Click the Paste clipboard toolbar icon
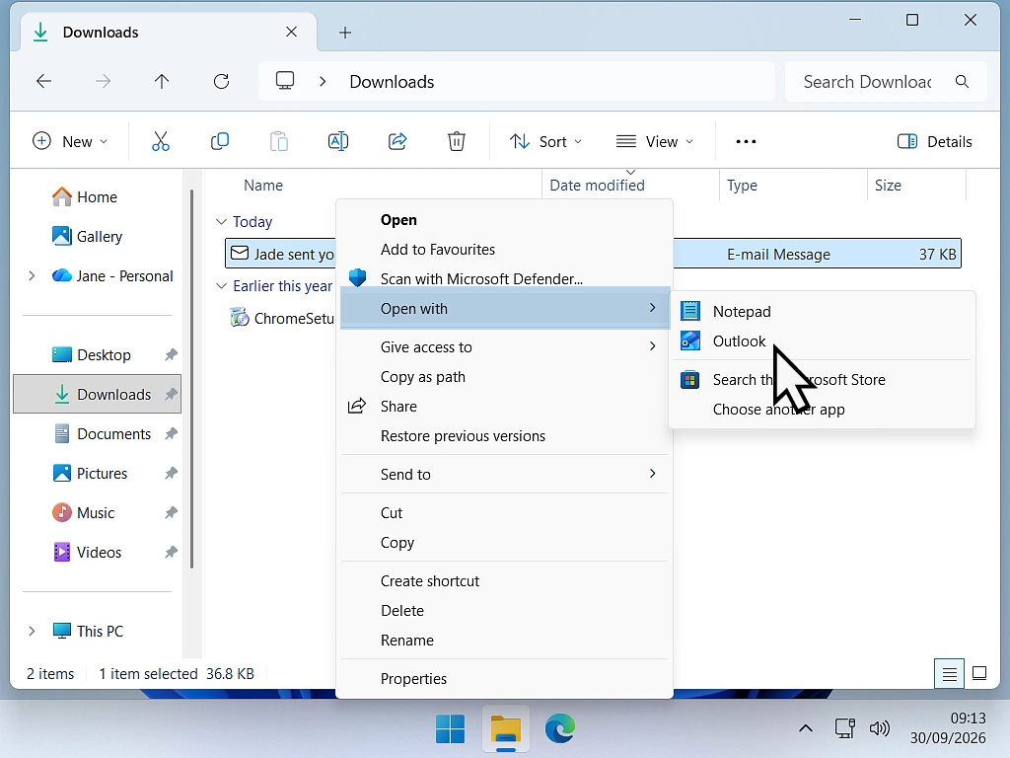1010x758 pixels. click(x=279, y=141)
